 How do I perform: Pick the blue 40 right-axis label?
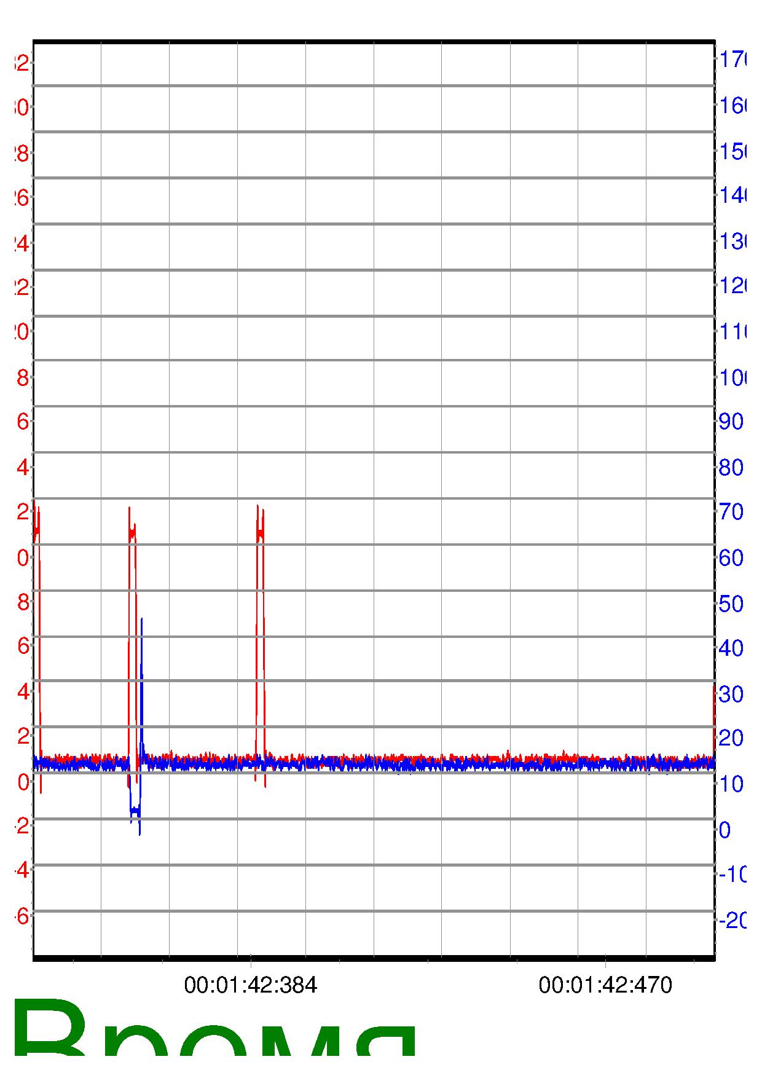(x=731, y=648)
